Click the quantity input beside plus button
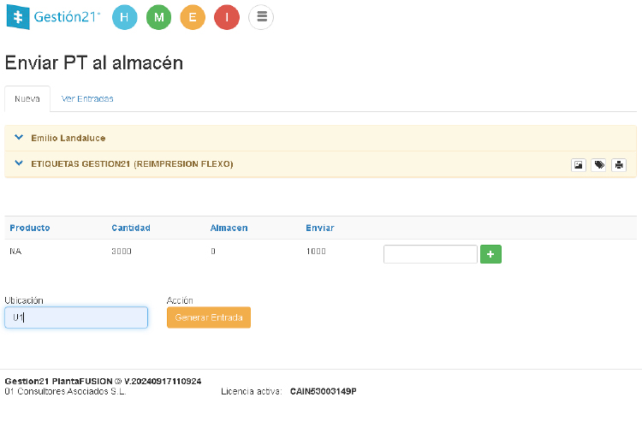Screen dimensions: 642x427 tap(430, 254)
